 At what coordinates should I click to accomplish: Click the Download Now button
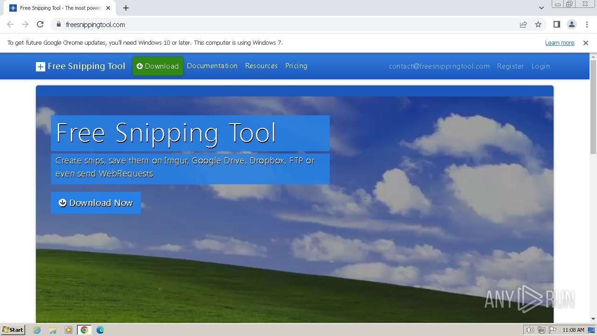(x=96, y=203)
